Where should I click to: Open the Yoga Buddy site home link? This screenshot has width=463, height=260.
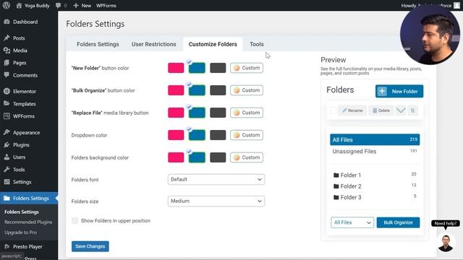[33, 5]
